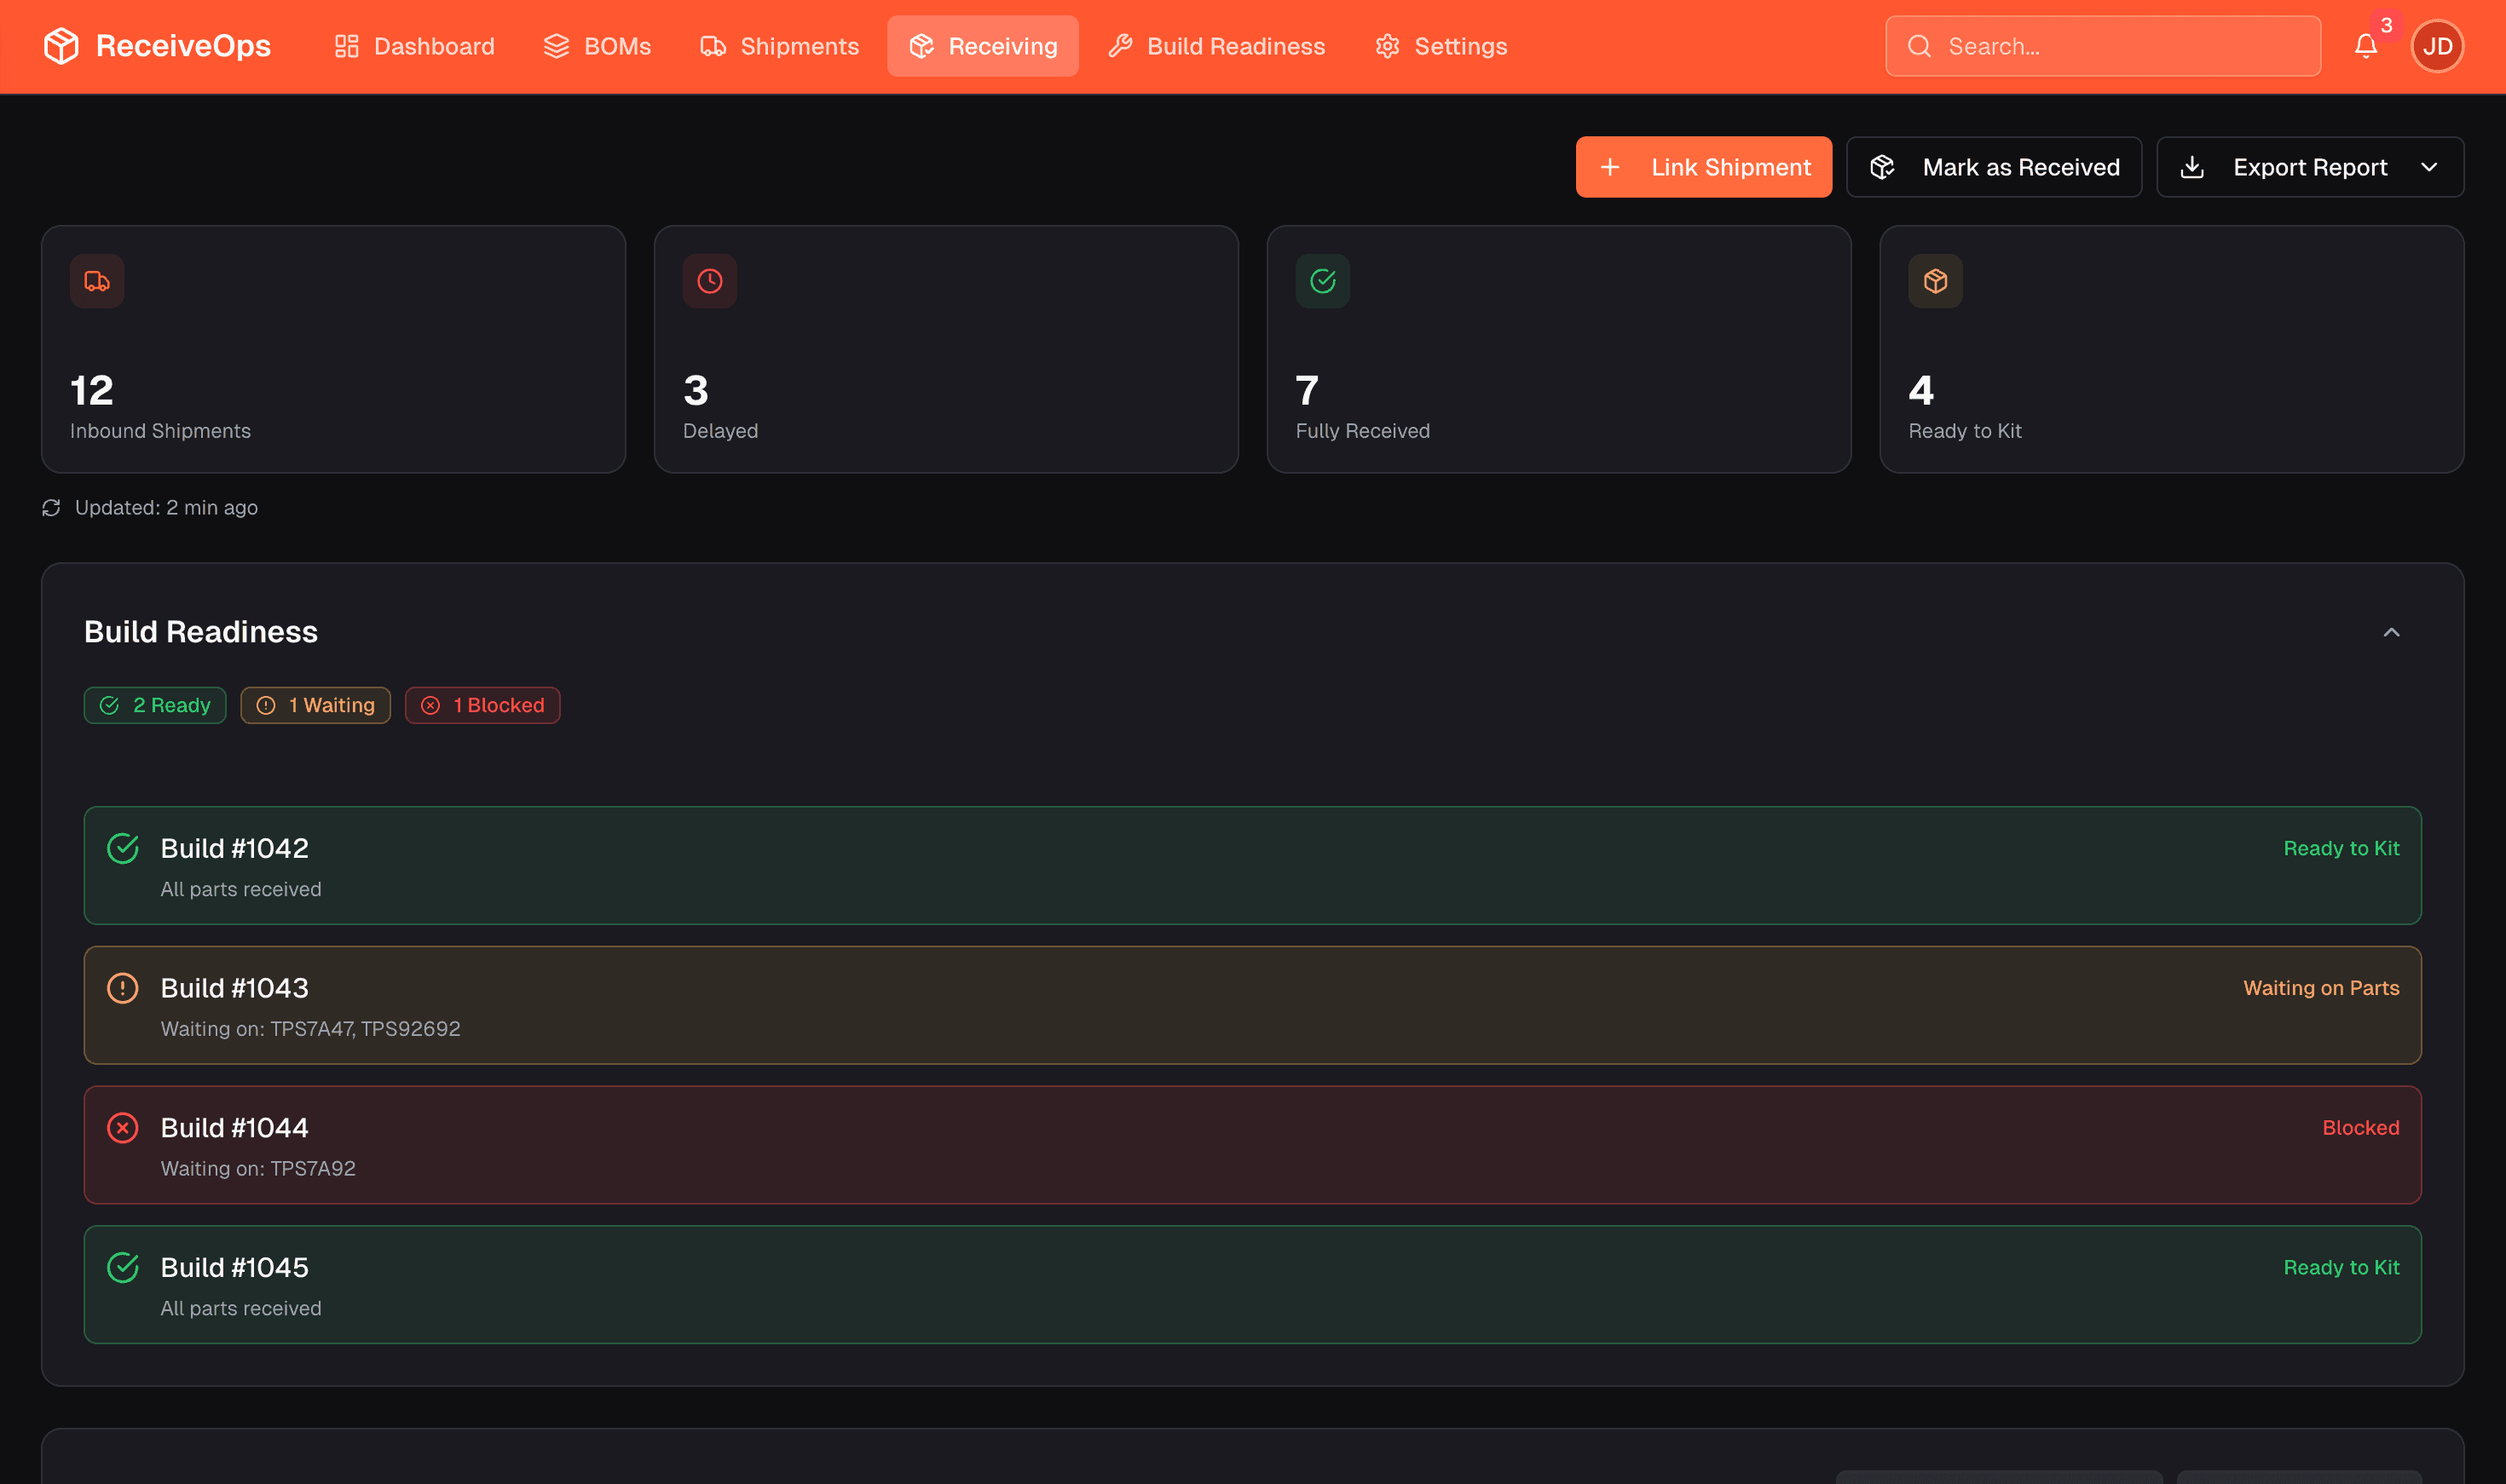Screen dimensions: 2506x1484
Task: Enable the 1 Waiting filter
Action: coord(315,705)
